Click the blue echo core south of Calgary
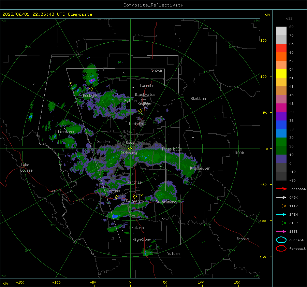This screenshot has width=307, height=287. [114, 216]
